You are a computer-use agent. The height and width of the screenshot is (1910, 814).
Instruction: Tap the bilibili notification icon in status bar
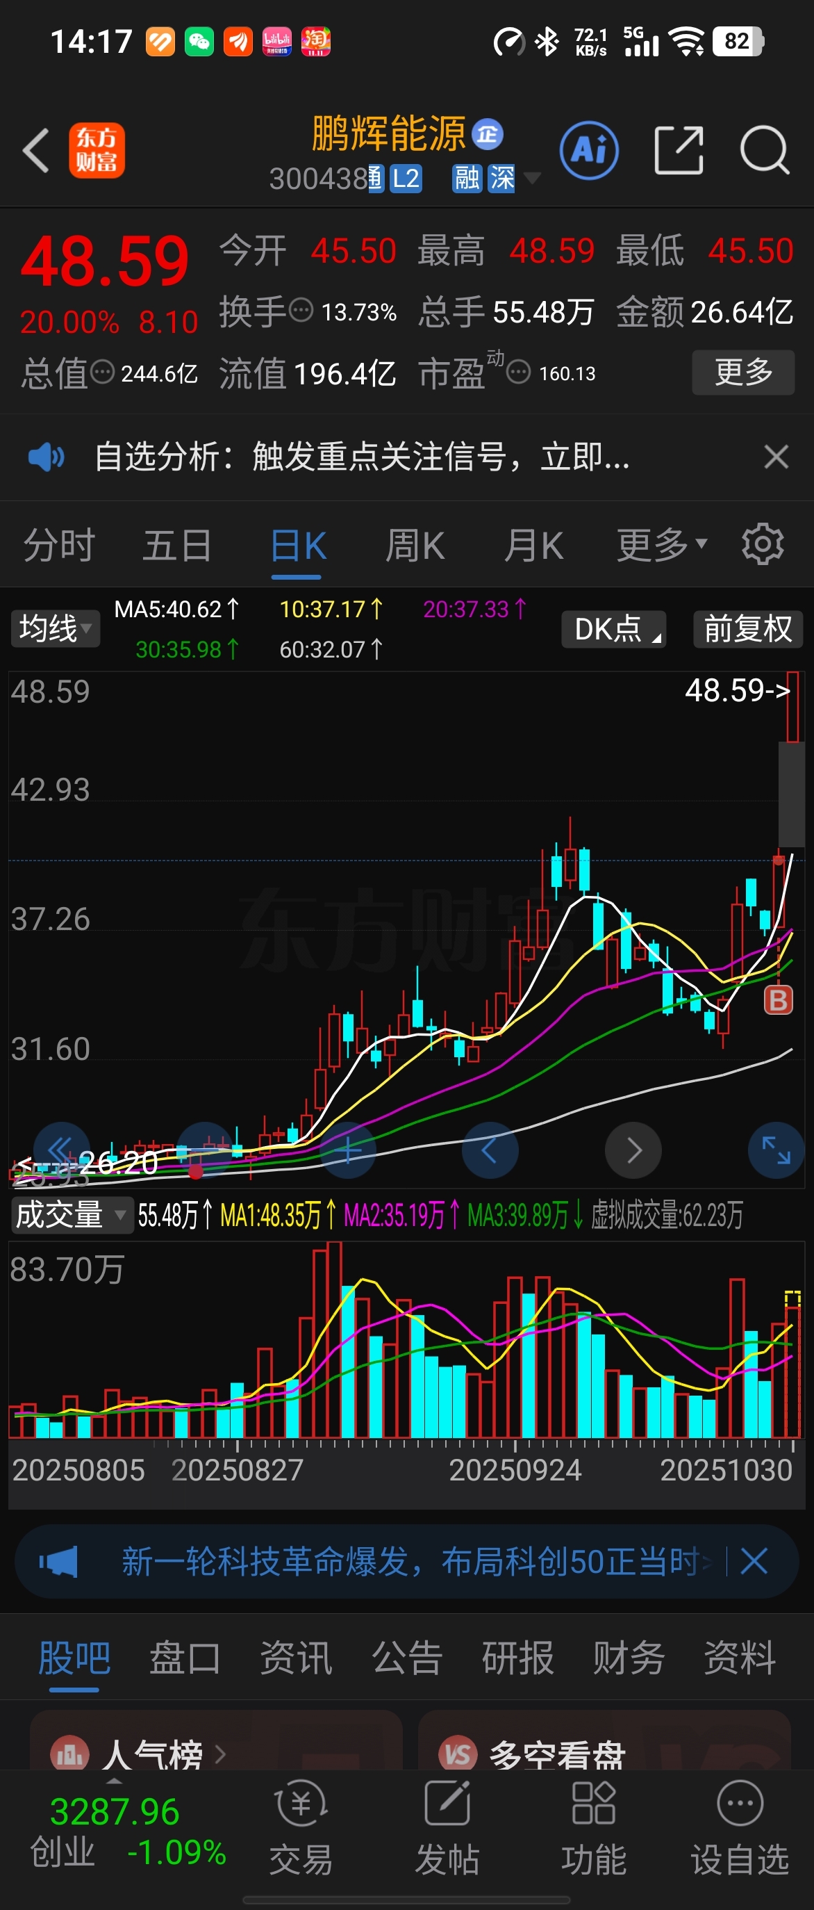(x=277, y=41)
